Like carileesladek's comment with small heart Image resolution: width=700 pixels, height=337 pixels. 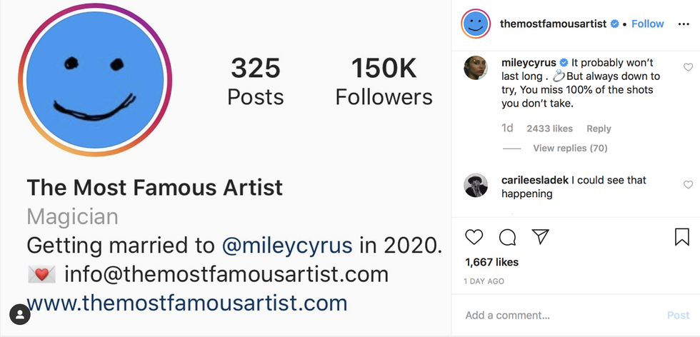coord(688,185)
